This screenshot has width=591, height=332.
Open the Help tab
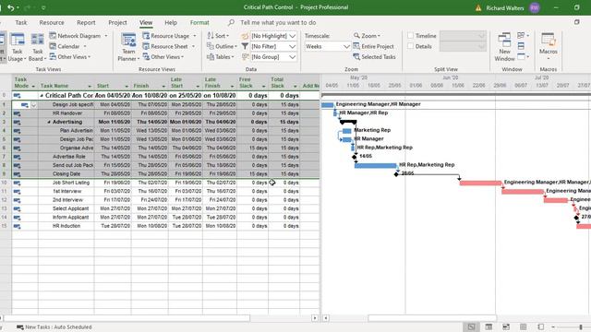click(x=171, y=22)
